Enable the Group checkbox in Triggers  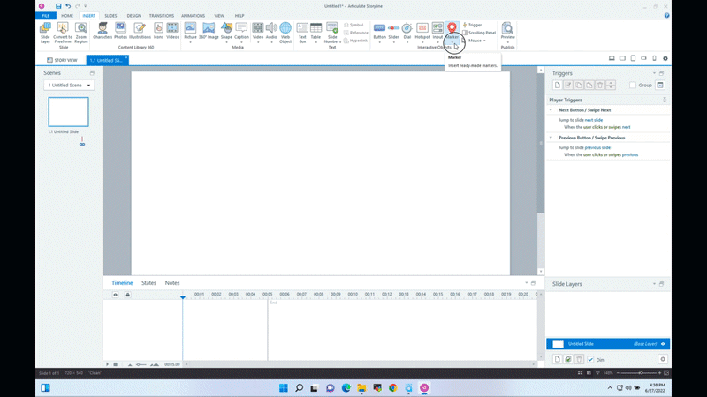[x=633, y=86]
